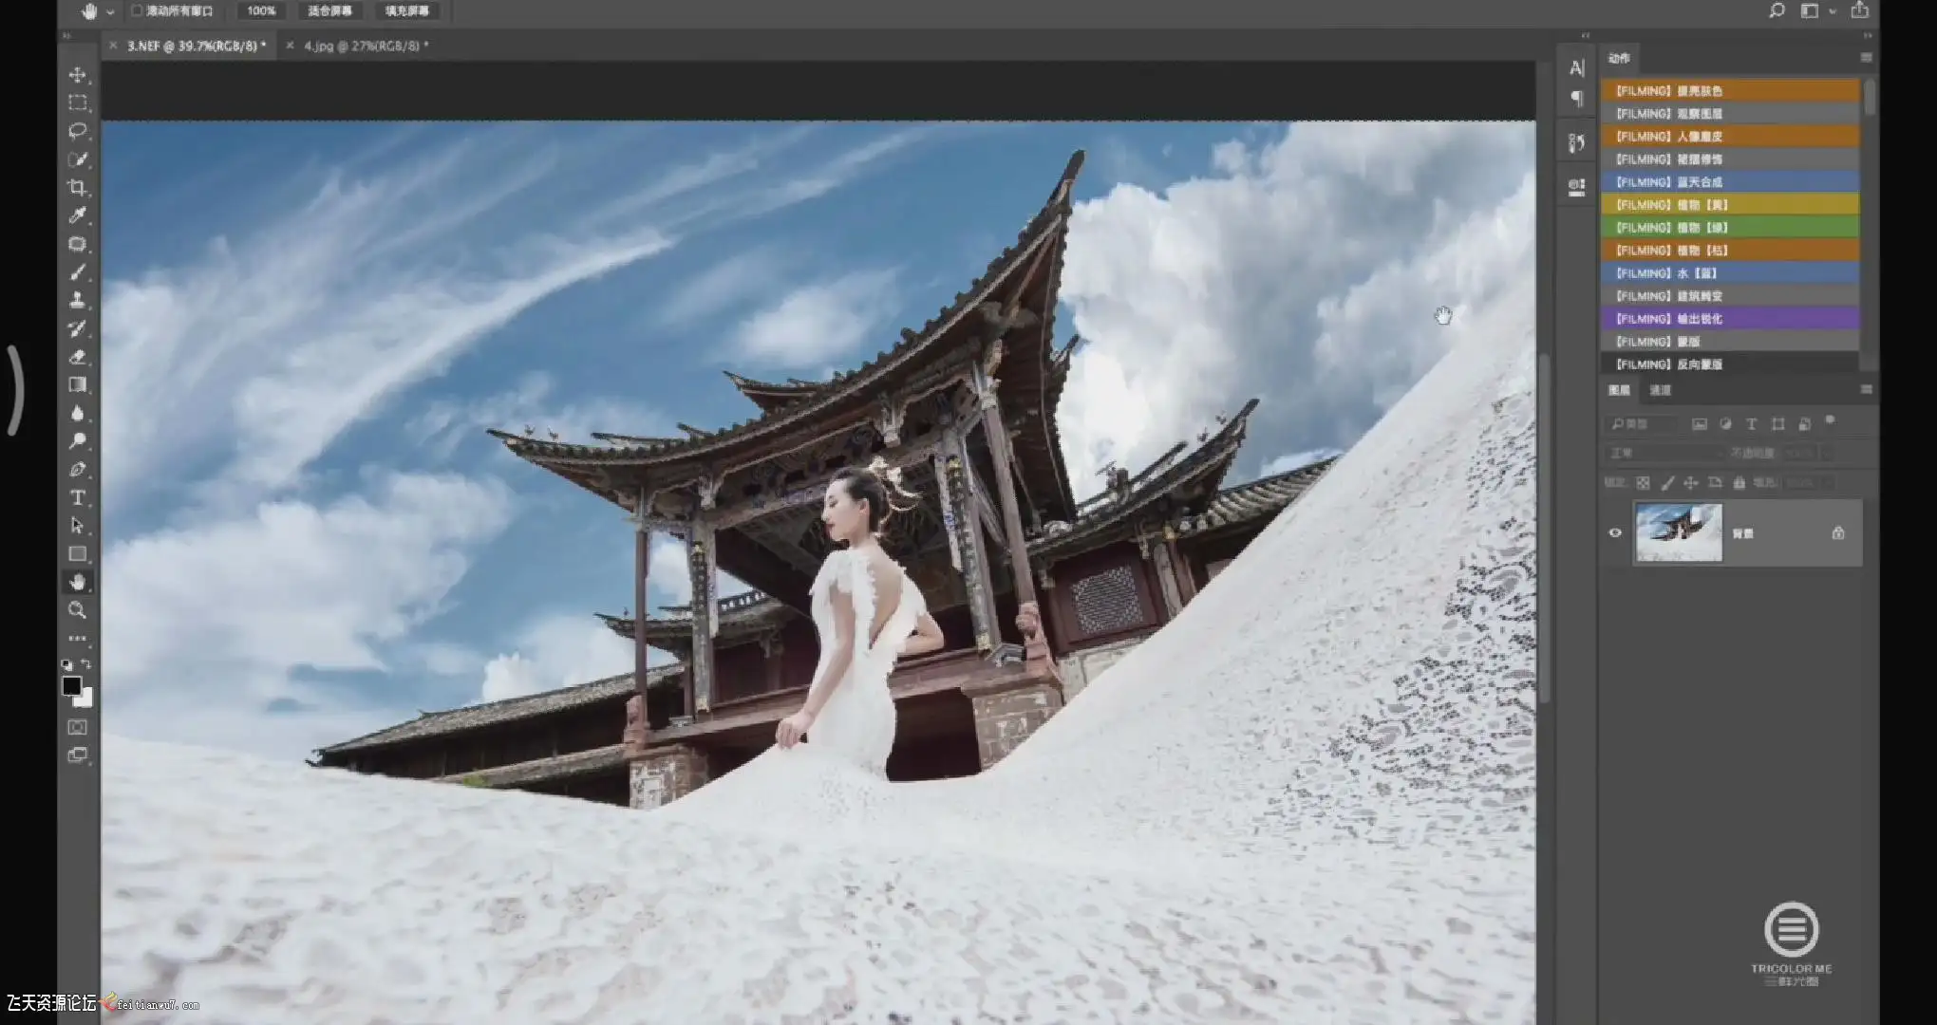Select the Lasso tool
The height and width of the screenshot is (1025, 1937).
pos(78,131)
